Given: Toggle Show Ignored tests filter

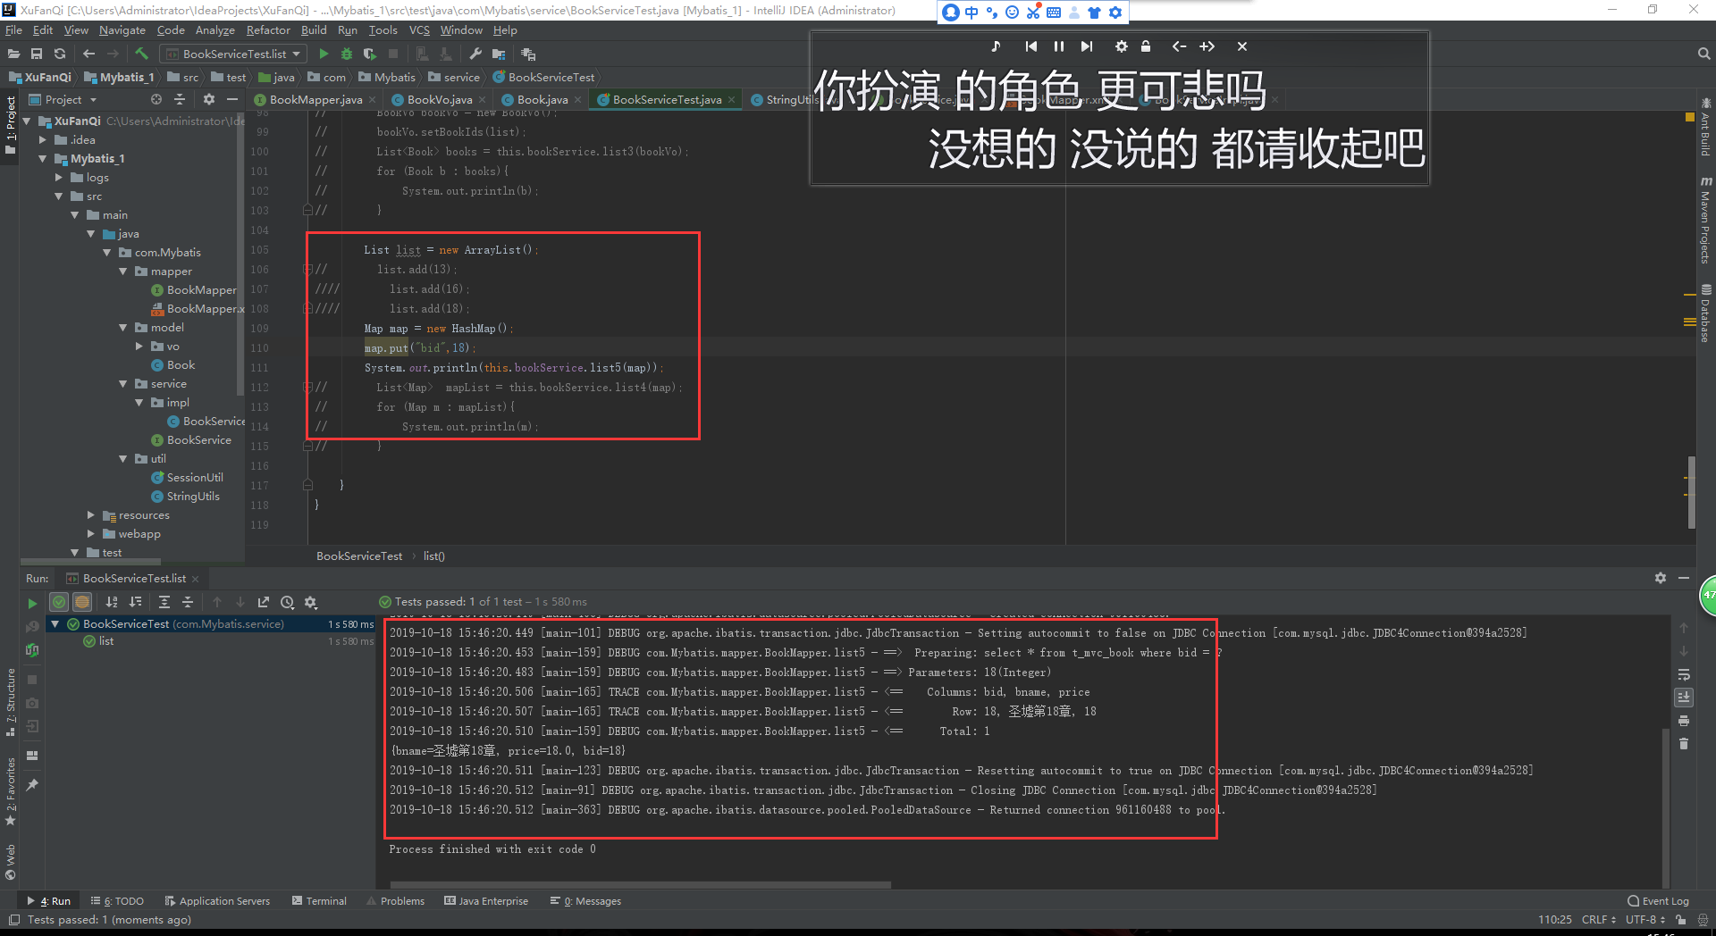Looking at the screenshot, I should point(81,603).
